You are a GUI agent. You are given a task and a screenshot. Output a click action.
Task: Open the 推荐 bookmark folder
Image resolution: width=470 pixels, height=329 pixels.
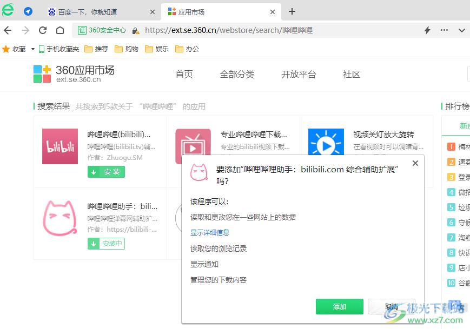click(x=96, y=49)
